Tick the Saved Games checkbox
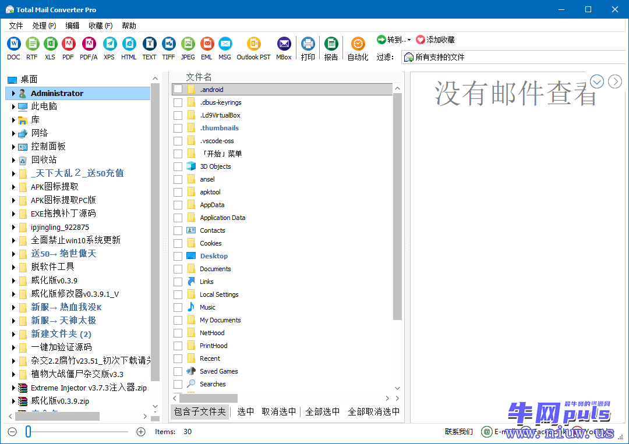Viewport: 629px width, 444px height. 178,371
